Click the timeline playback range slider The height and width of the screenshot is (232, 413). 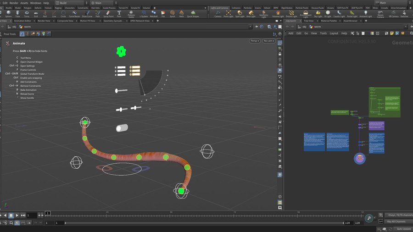click(x=204, y=223)
